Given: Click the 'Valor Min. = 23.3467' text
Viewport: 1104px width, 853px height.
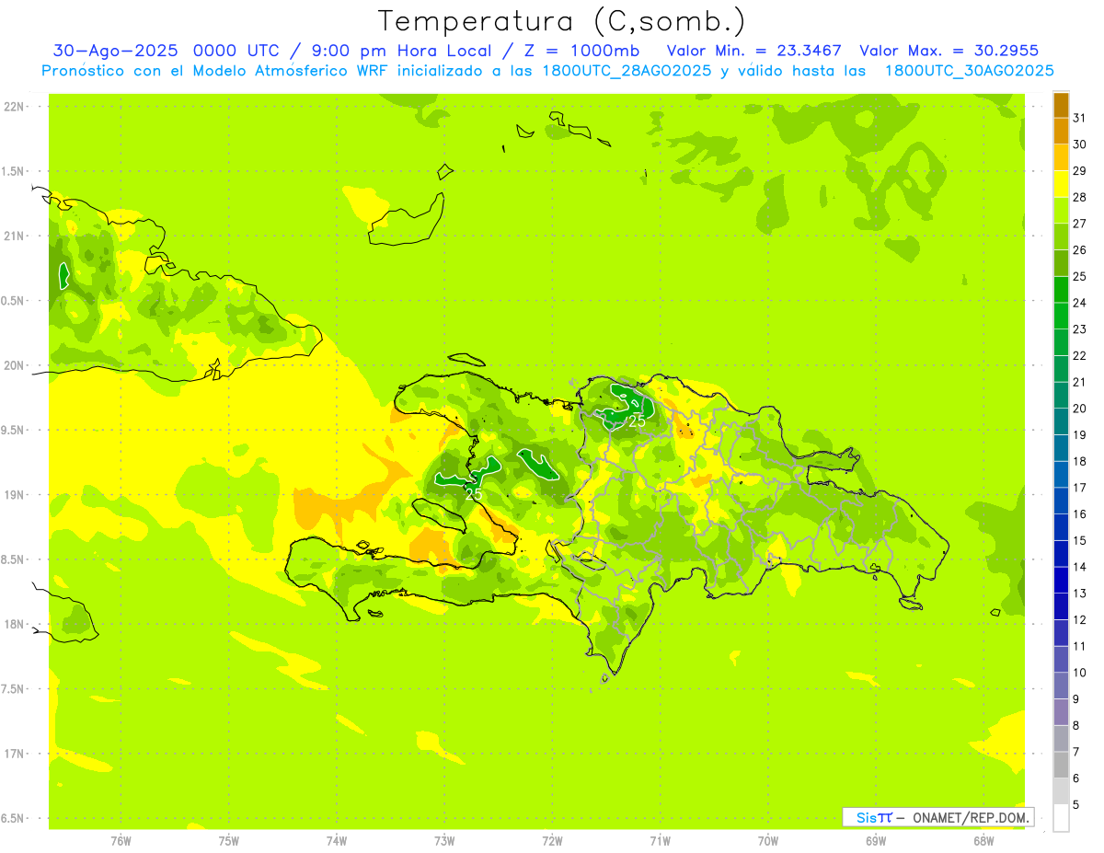Looking at the screenshot, I should [754, 51].
